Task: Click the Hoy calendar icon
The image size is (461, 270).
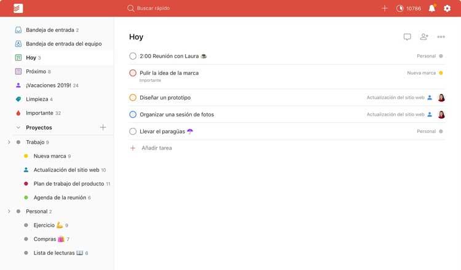Action: click(x=18, y=58)
